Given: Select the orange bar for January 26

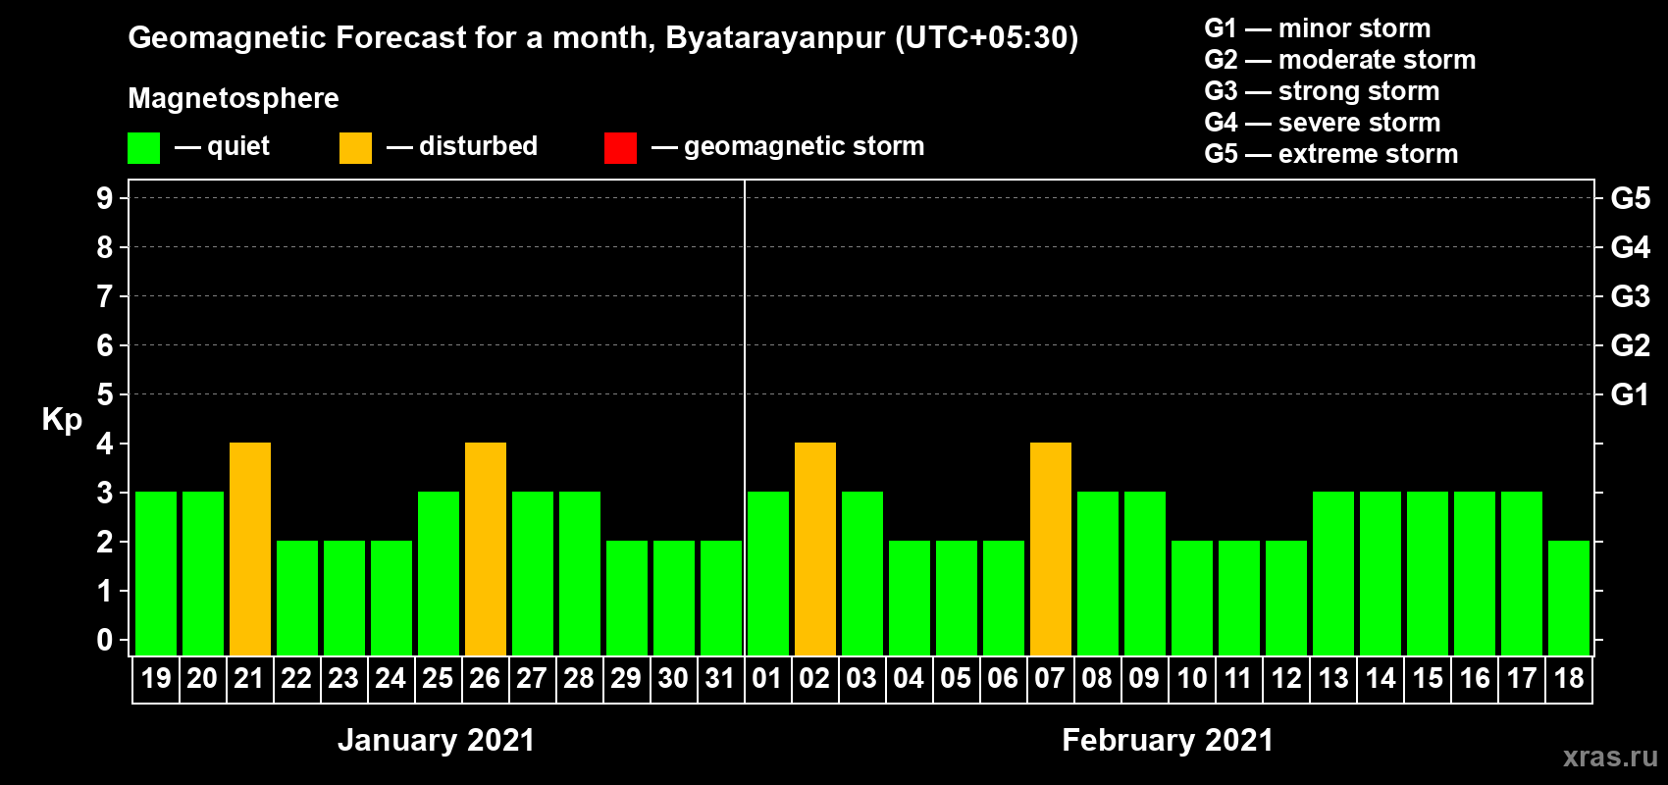Looking at the screenshot, I should (486, 549).
